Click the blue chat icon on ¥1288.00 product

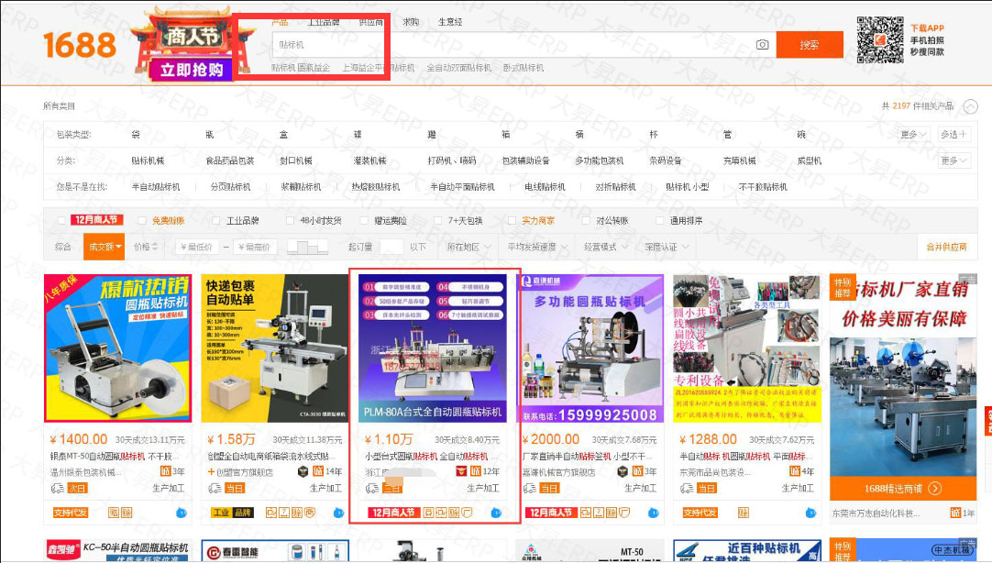[810, 513]
